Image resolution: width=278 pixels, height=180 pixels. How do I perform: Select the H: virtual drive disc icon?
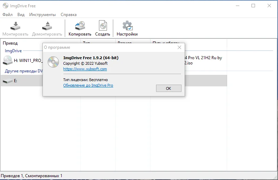click(x=7, y=60)
